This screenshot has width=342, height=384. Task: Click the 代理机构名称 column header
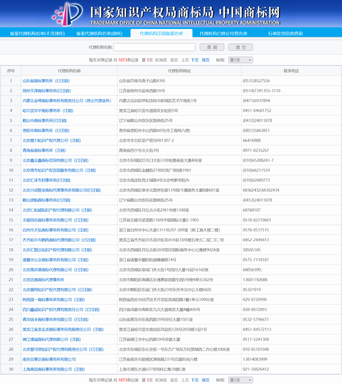[69, 71]
